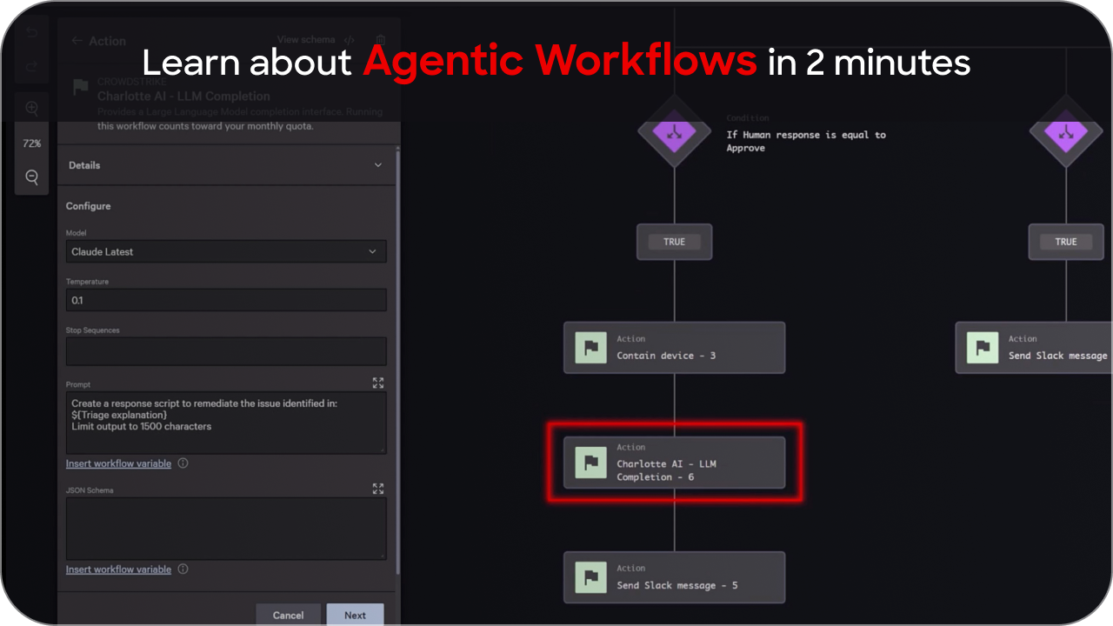This screenshot has width=1113, height=626.
Task: Click the zoom in magnifier icon
Action: click(x=32, y=109)
